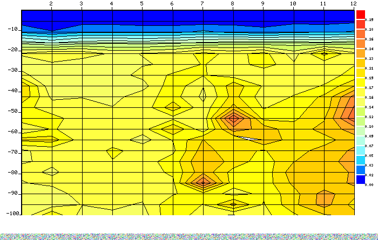Click the legend swatch between 0.26 and 0.24
The width and height of the screenshot is (378, 240).
361,44
